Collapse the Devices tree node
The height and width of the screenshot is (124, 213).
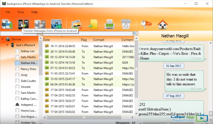3,39
